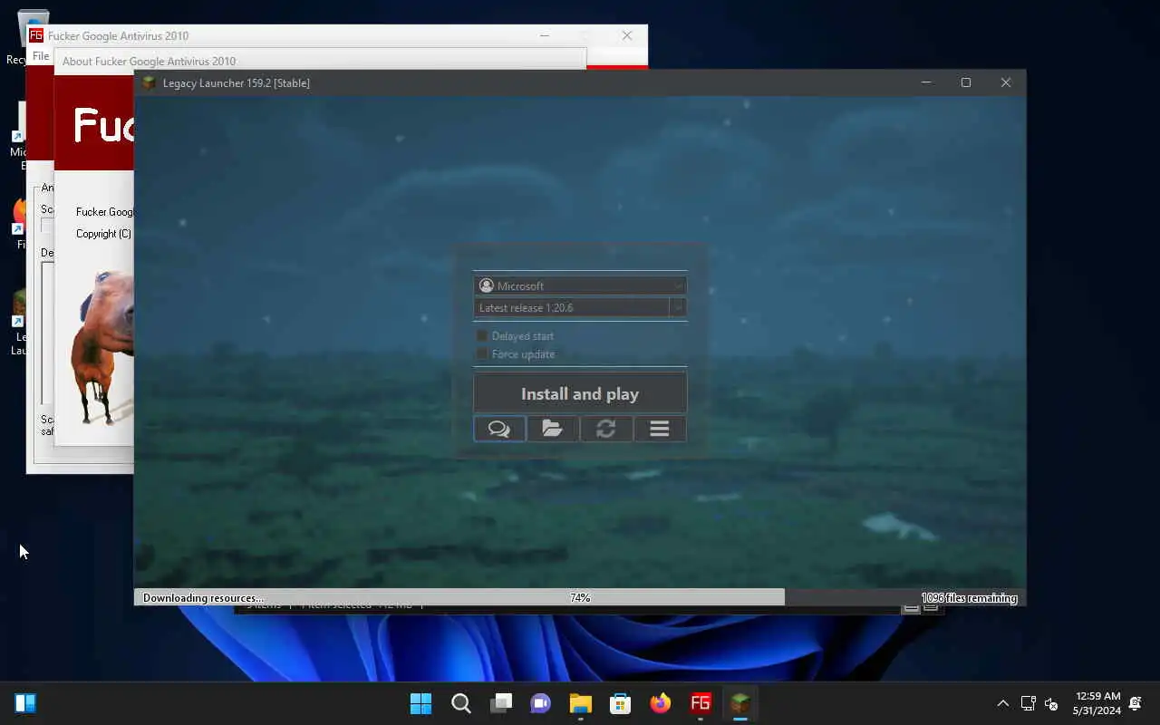Click the Downloading resources progress bar
Viewport: 1160px width, 725px height.
tap(580, 598)
